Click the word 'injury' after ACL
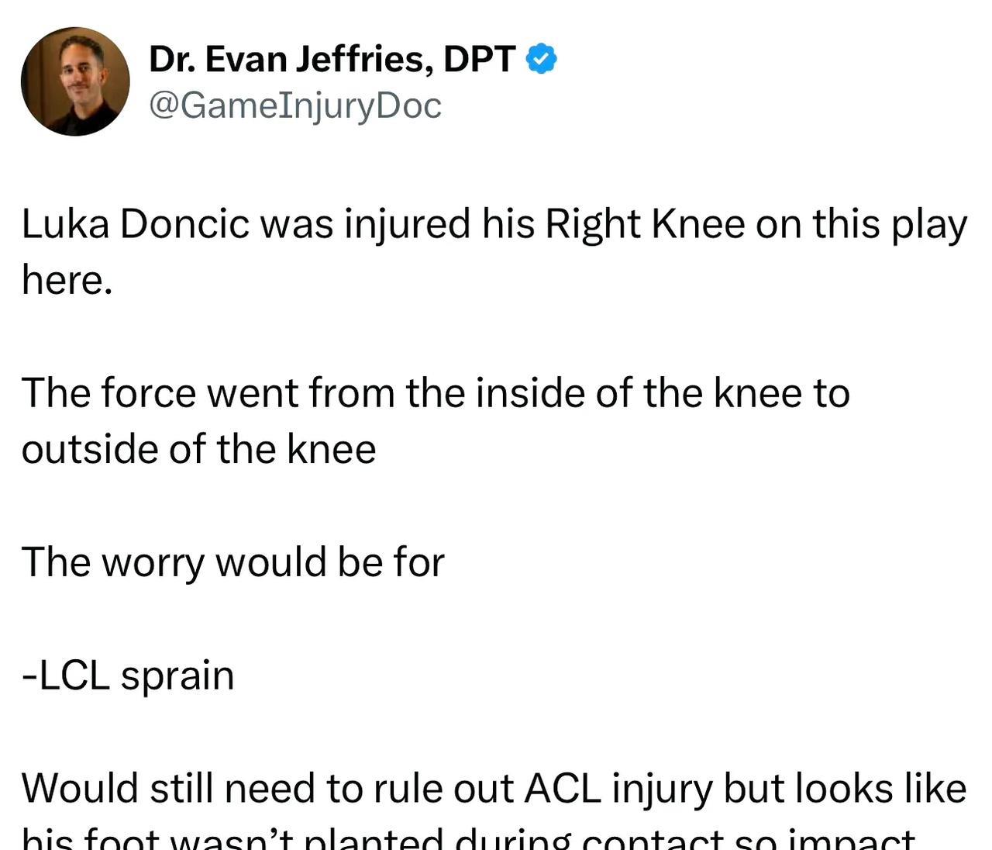 pos(662,790)
